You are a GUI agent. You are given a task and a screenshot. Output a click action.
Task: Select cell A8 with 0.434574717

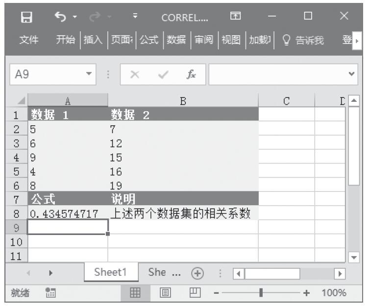[x=68, y=213]
